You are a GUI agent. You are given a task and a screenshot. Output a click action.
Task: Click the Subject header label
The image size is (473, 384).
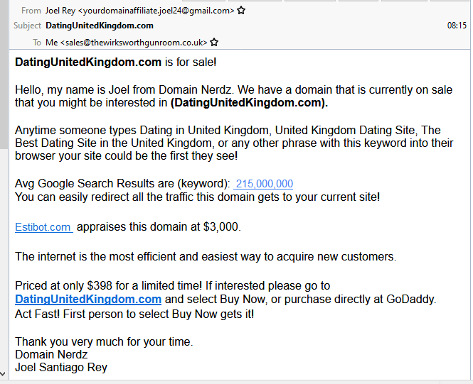28,26
